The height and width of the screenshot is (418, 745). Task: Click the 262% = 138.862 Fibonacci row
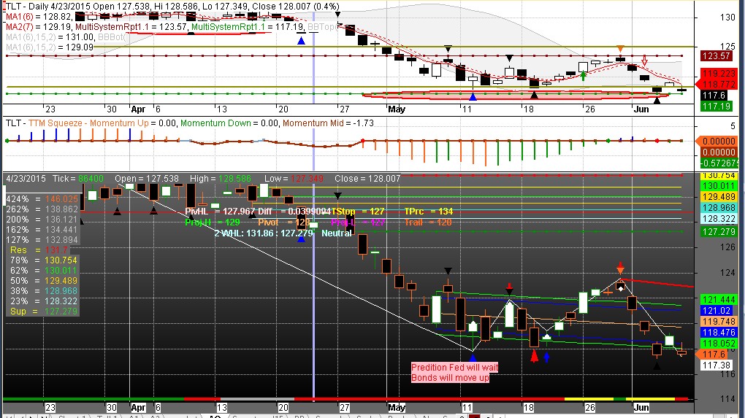(42, 209)
